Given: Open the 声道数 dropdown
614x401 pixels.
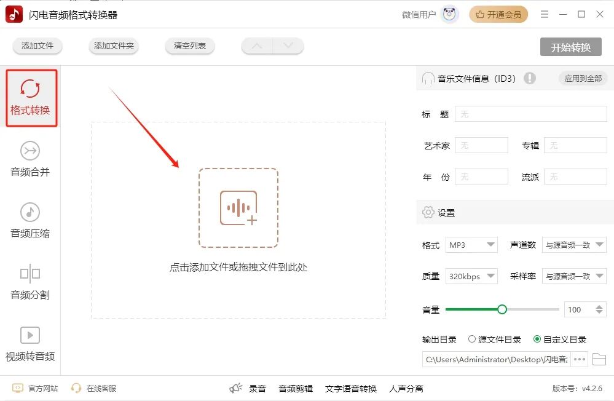Looking at the screenshot, I should pos(574,245).
